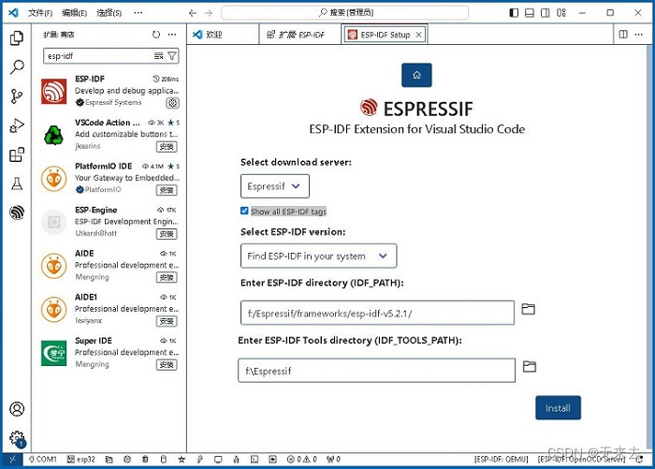Screen dimensions: 655x469
Task: Split the editor to the right
Action: point(623,35)
